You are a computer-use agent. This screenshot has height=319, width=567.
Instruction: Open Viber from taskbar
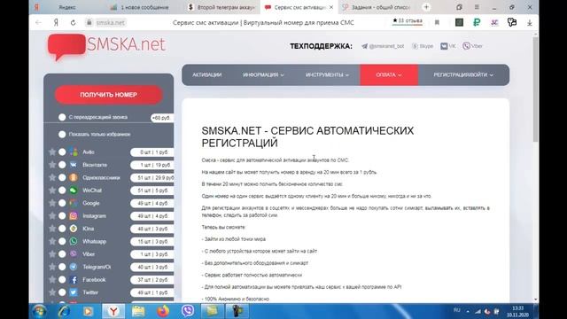[x=188, y=311]
